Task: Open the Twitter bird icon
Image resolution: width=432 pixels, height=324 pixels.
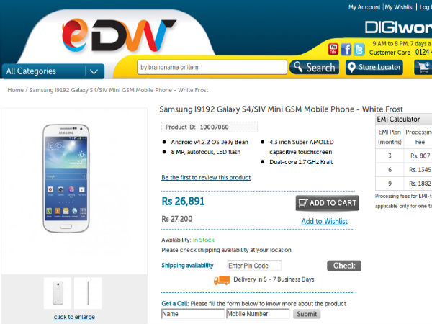Action: (x=359, y=50)
